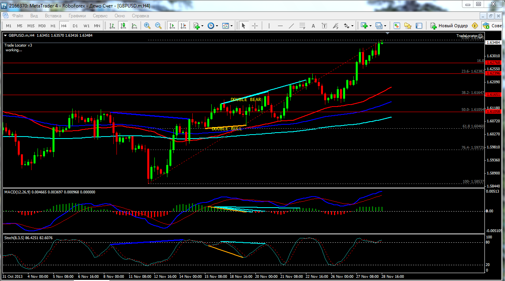Select the active H4 timeframe button
505x281 pixels.
(x=64, y=26)
